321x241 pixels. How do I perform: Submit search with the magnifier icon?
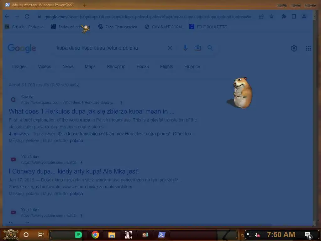click(210, 48)
